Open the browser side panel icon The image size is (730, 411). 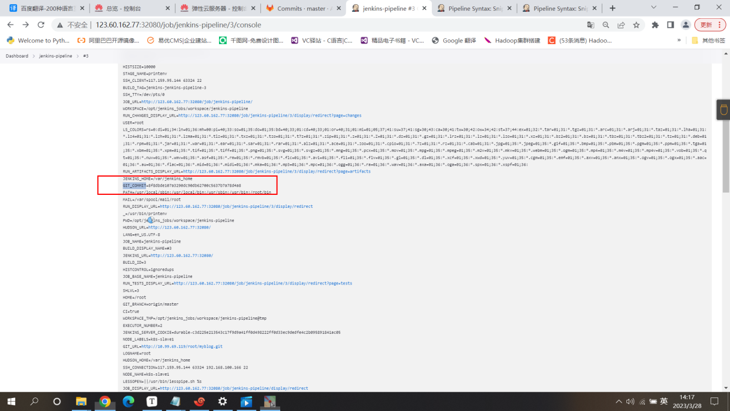tap(671, 25)
